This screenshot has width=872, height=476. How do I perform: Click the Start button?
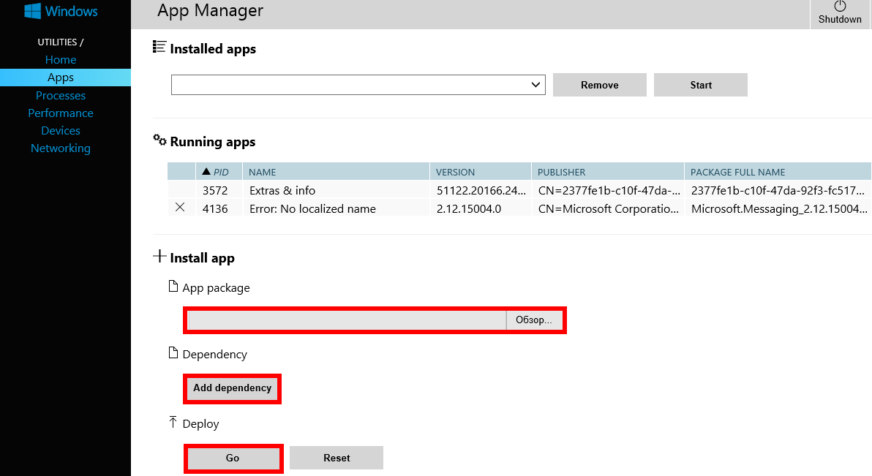pyautogui.click(x=701, y=85)
